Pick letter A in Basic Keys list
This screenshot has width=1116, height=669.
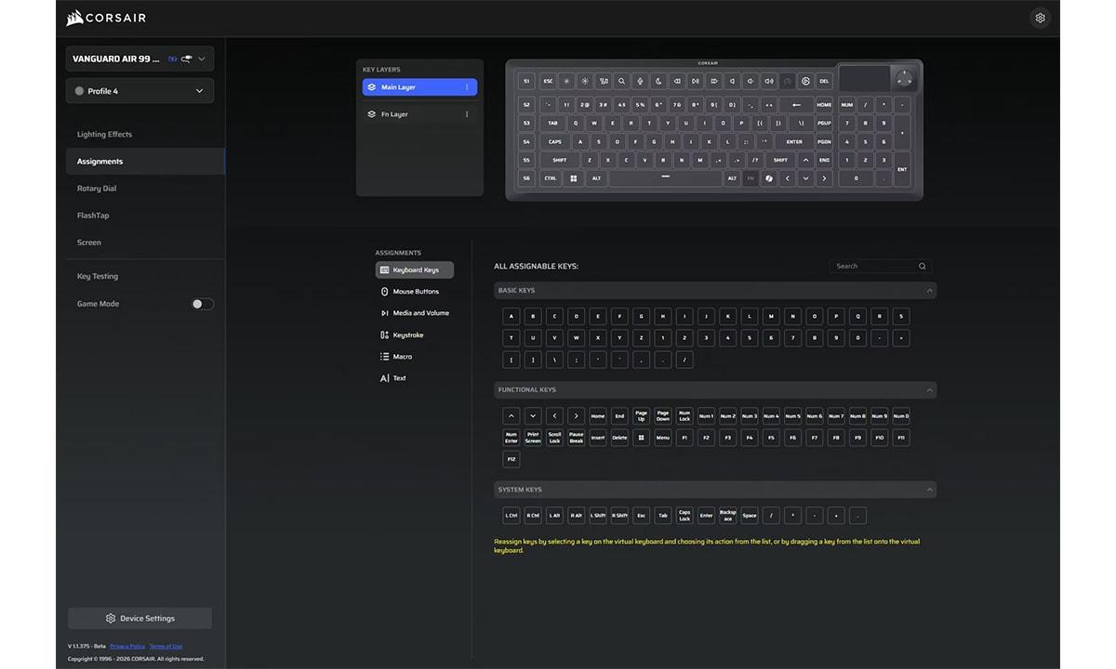tap(511, 317)
